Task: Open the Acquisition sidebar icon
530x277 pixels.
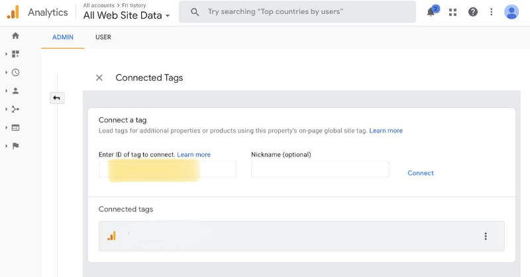Action: coord(15,109)
